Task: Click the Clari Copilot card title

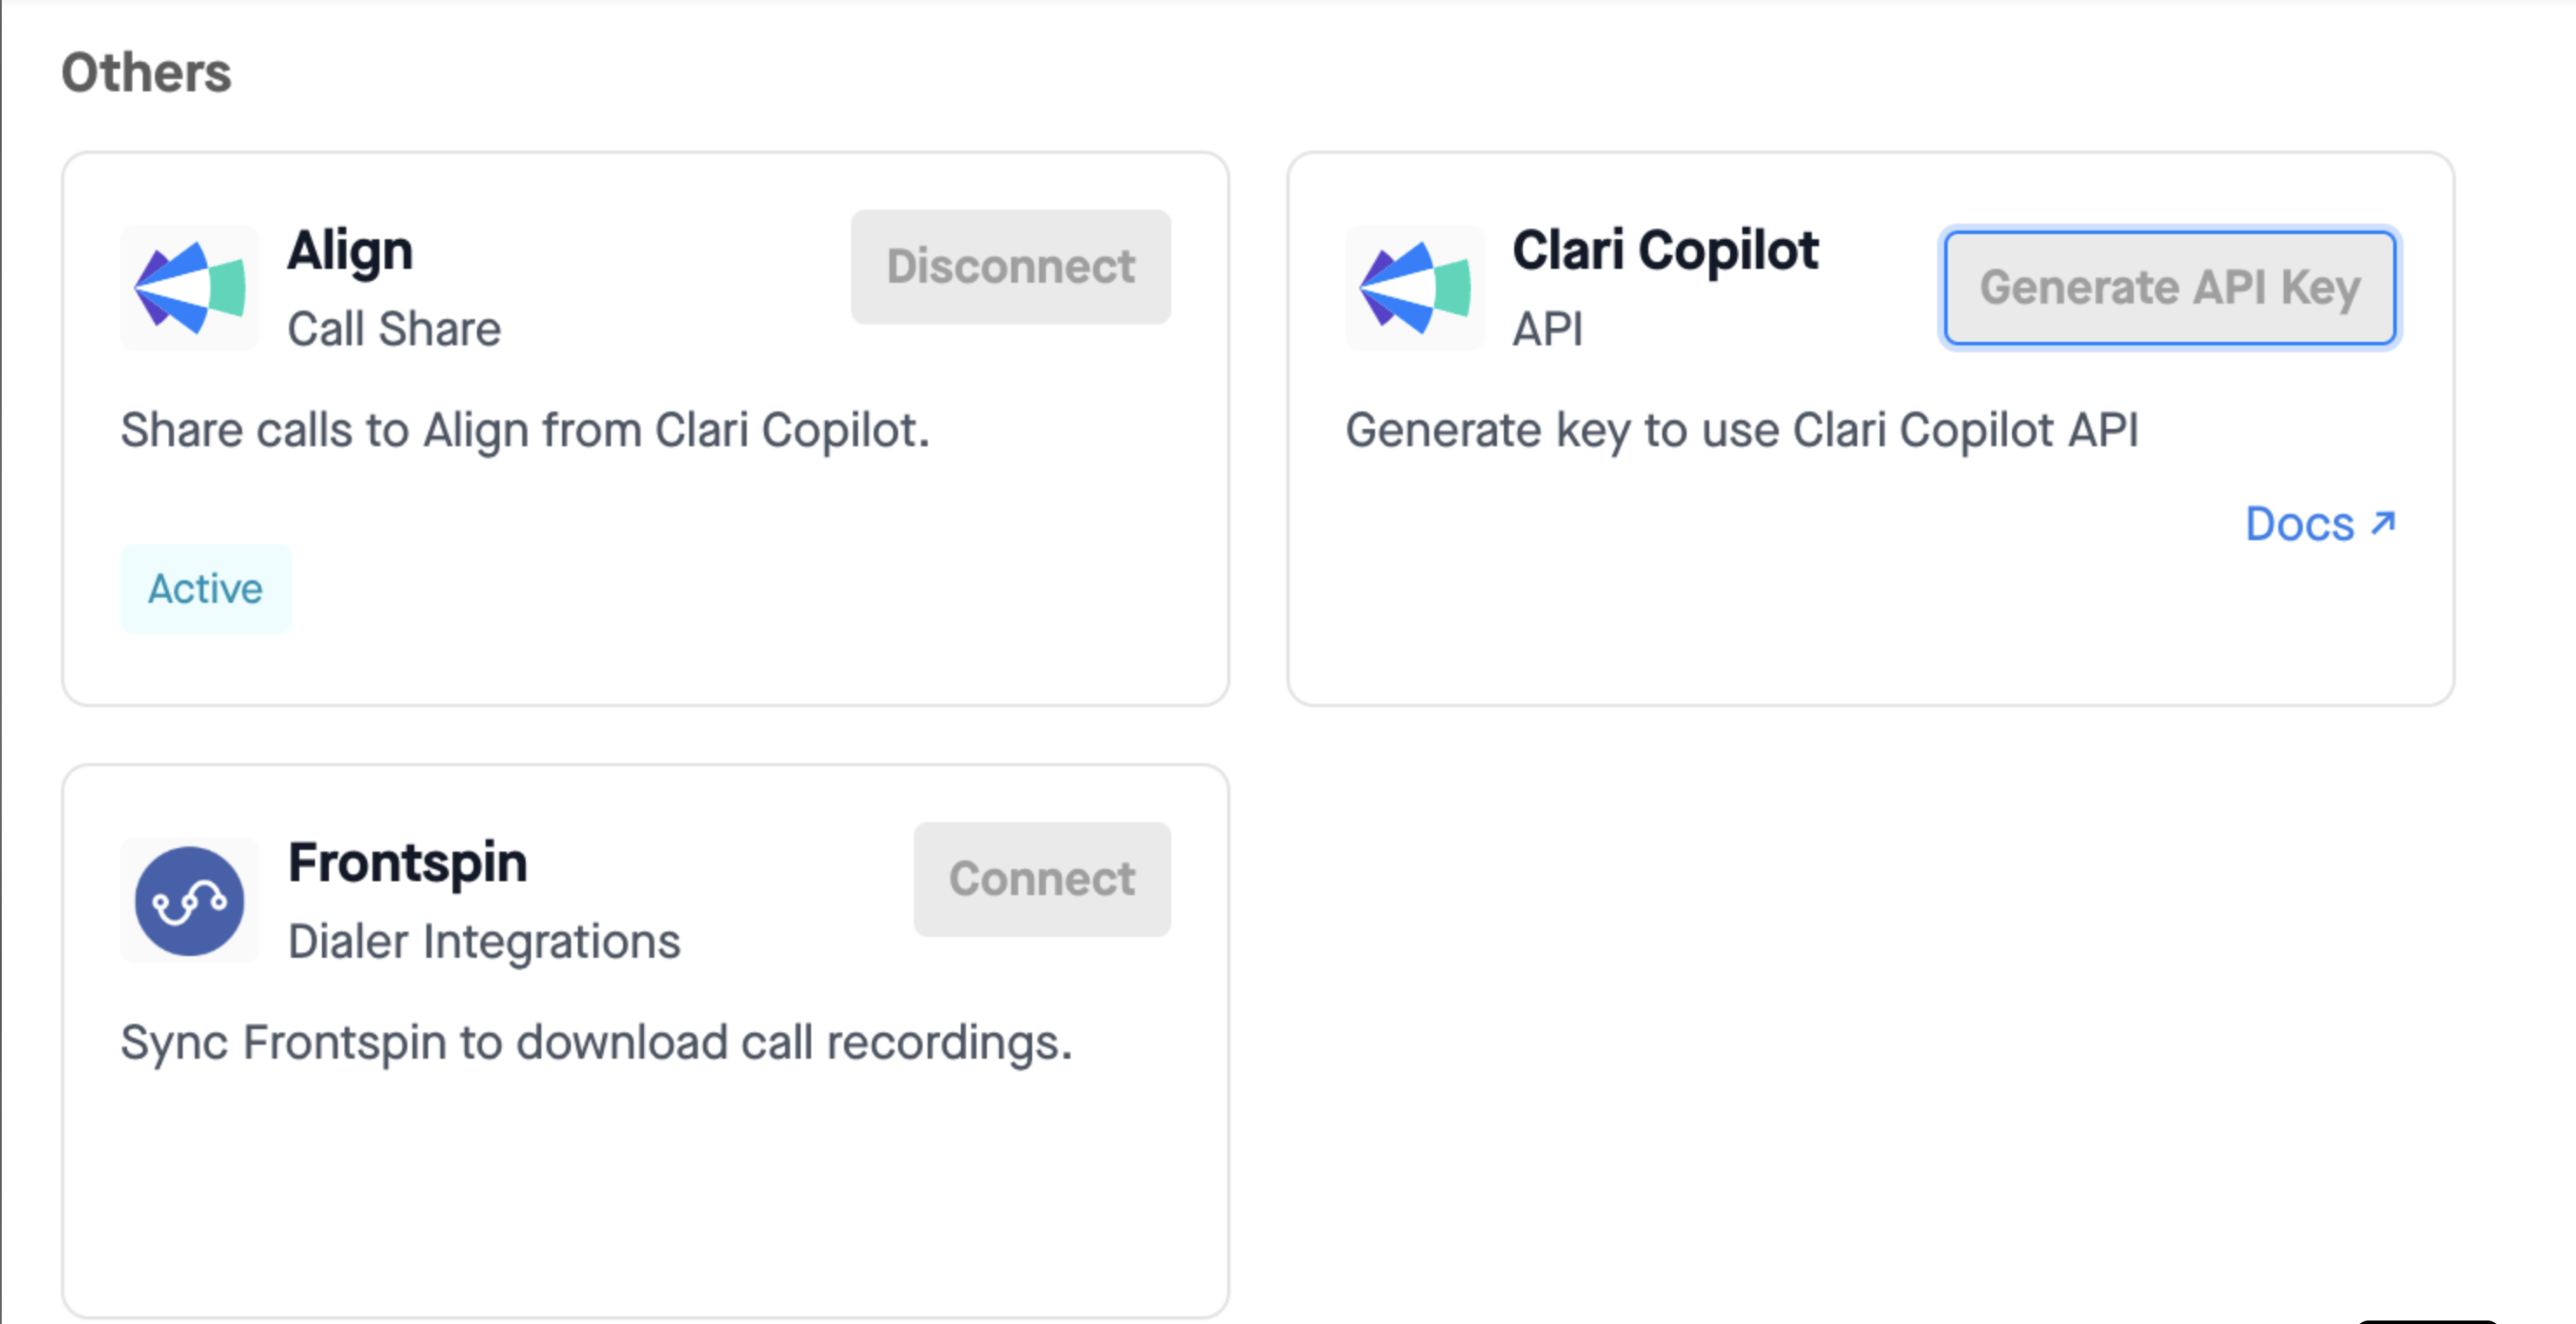Action: click(x=1664, y=250)
